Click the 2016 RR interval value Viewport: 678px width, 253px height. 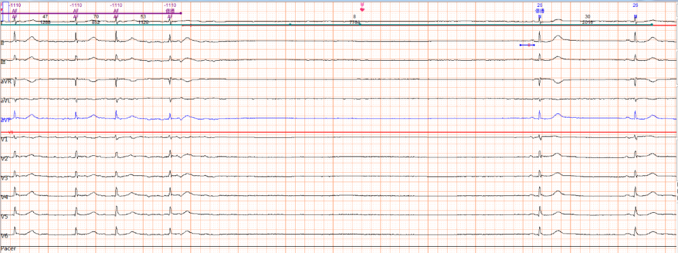point(587,21)
